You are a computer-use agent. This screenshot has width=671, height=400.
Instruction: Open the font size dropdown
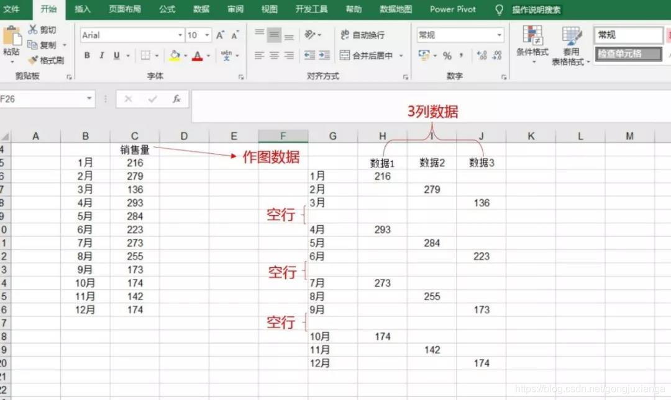[207, 35]
